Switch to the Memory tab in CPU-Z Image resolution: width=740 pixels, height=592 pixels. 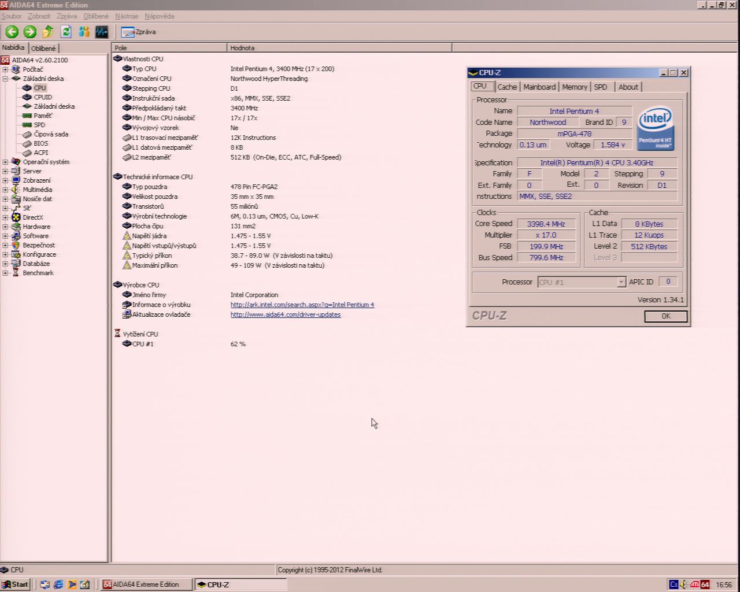pyautogui.click(x=575, y=87)
